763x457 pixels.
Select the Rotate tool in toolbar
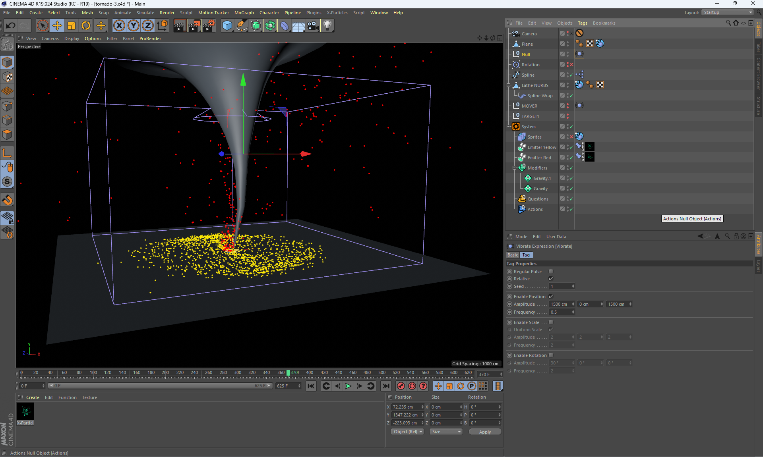tap(86, 26)
